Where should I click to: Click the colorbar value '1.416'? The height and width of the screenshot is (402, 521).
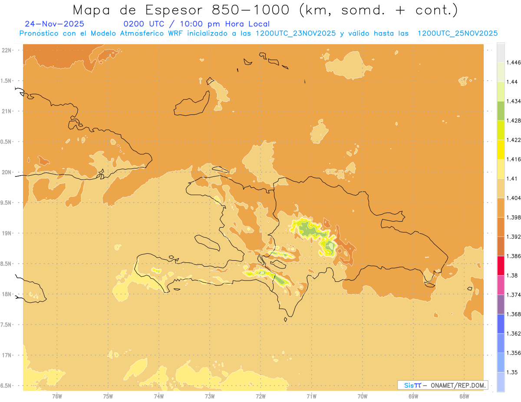point(514,159)
